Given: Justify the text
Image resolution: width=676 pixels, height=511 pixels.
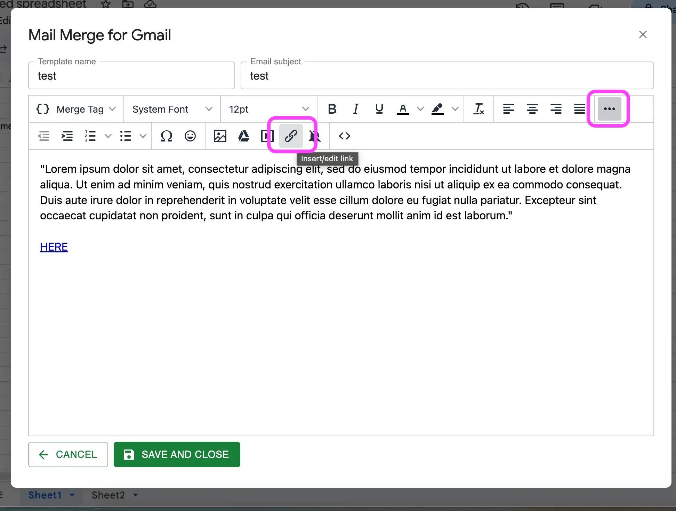Looking at the screenshot, I should coord(579,109).
